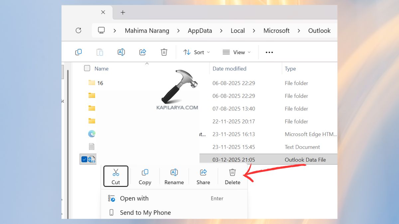
Task: Expand the breadcrumb chevron after Microsoft
Action: coord(299,31)
